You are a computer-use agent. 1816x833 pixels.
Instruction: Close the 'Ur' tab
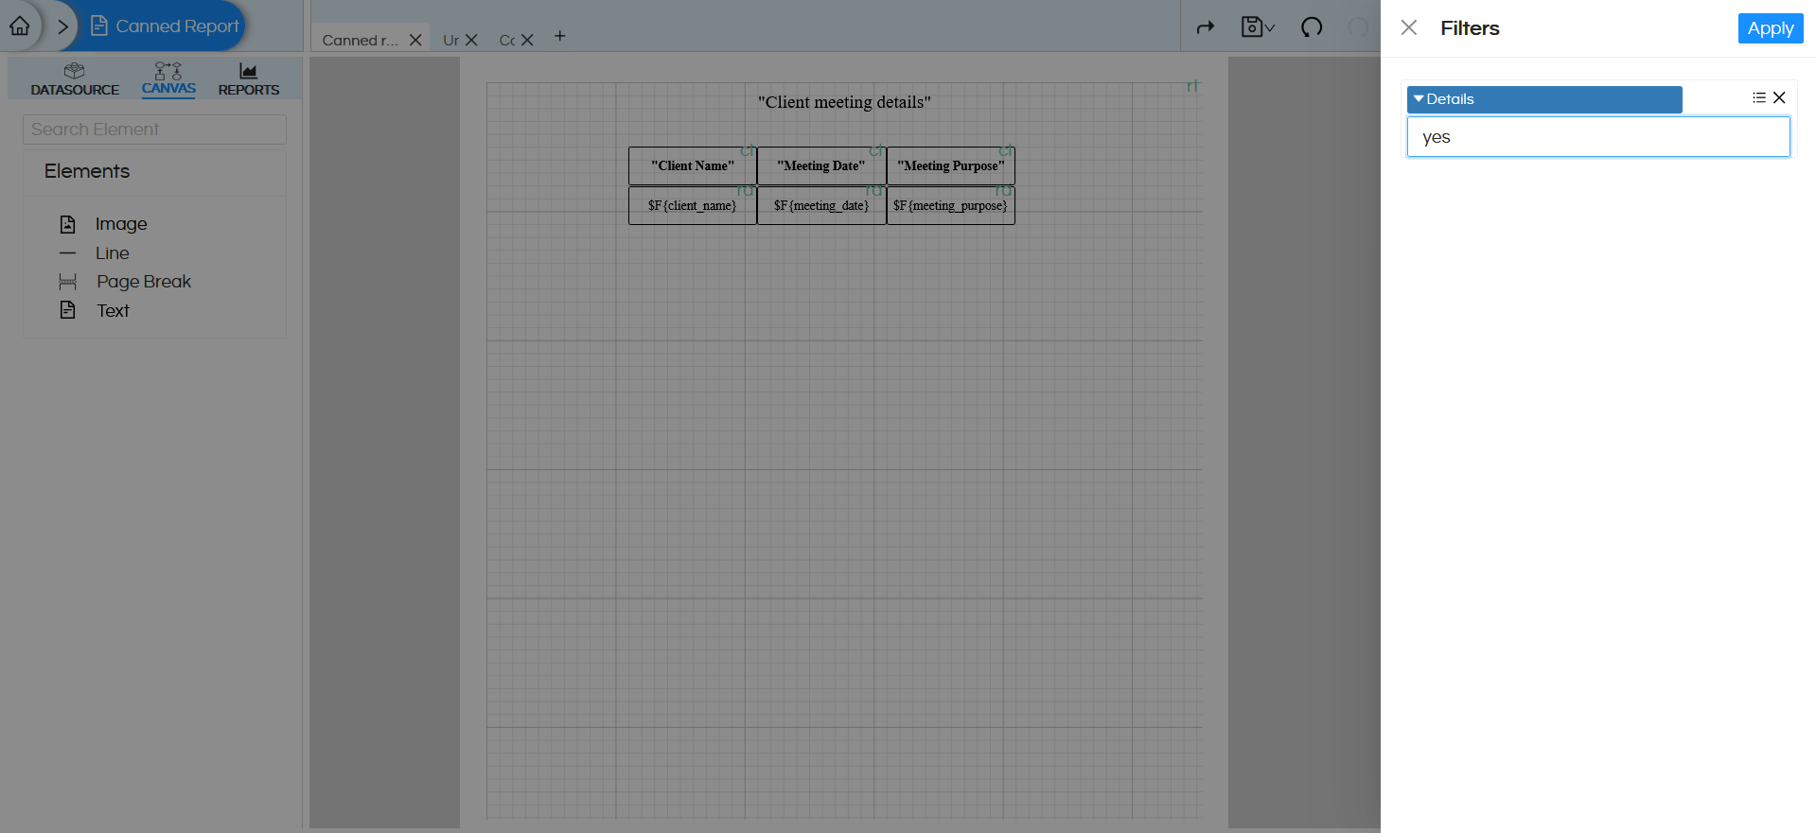(471, 40)
